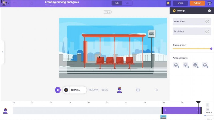Screen dimensions: 214x120
Task: Click the [00:09.9] current time text
Action: pos(93,90)
